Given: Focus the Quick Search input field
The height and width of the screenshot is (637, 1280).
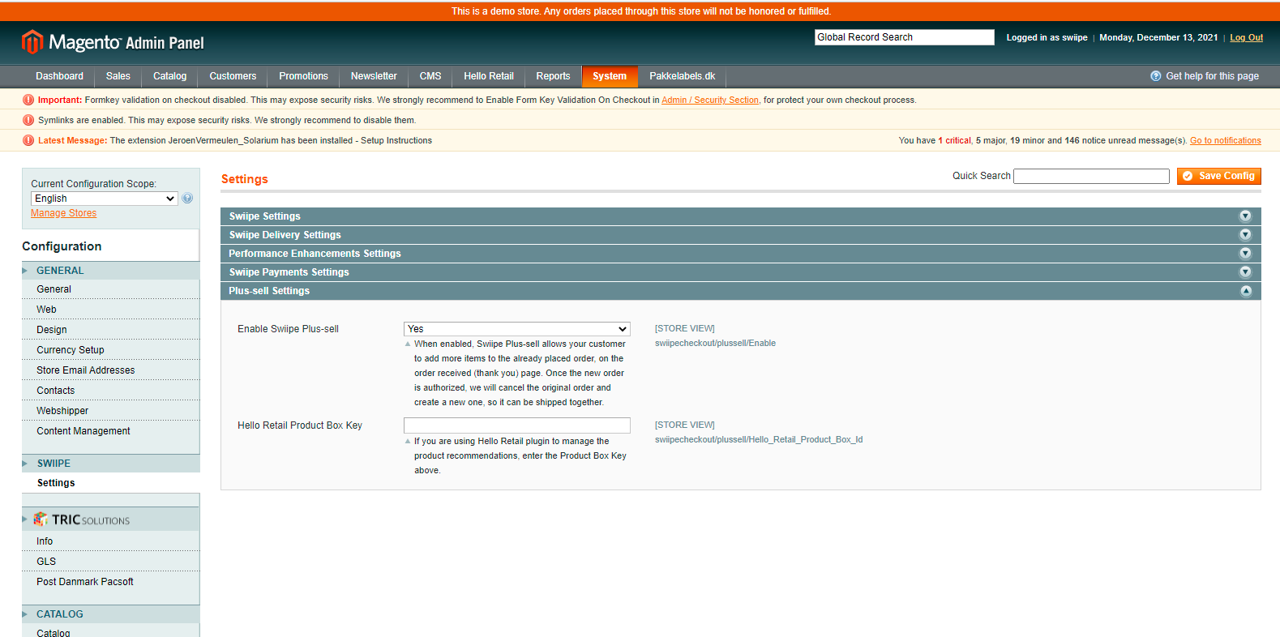Looking at the screenshot, I should tap(1091, 176).
